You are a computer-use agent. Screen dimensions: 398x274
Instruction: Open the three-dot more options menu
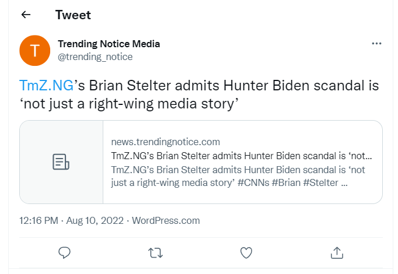tap(376, 44)
